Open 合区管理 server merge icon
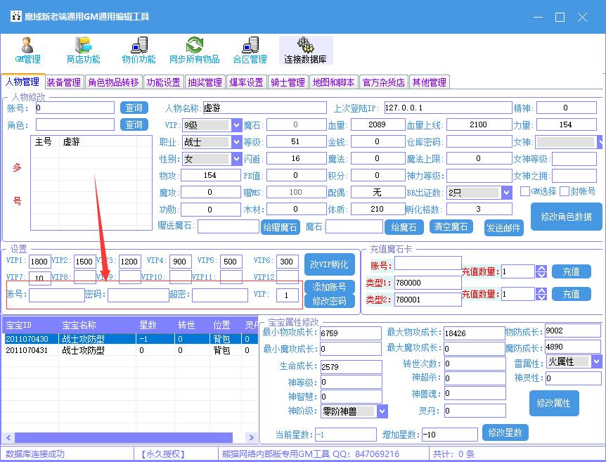The width and height of the screenshot is (606, 462). (x=250, y=51)
